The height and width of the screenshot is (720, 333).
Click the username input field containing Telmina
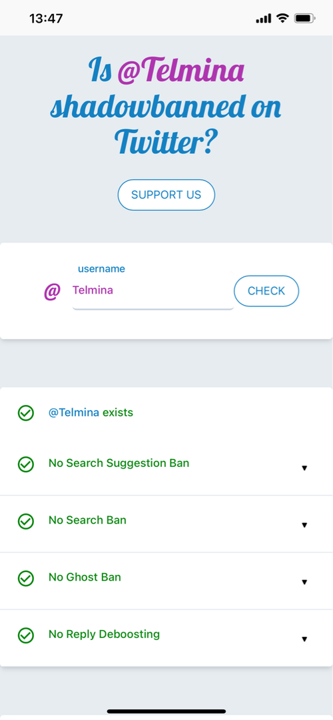(153, 290)
